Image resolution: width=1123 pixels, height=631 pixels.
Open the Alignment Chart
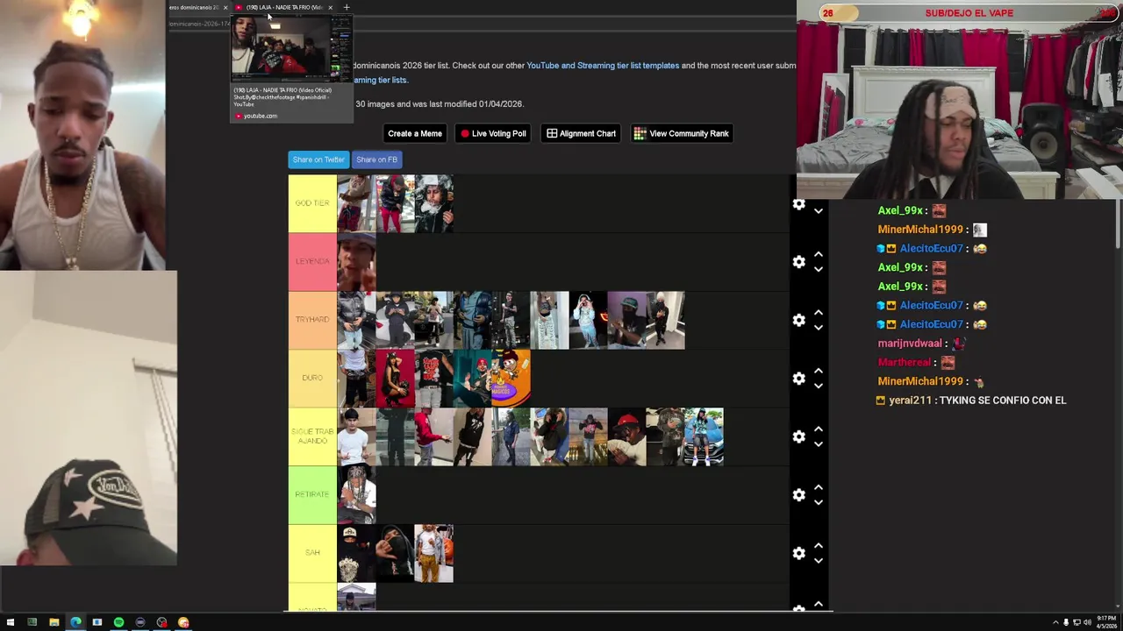tap(581, 133)
